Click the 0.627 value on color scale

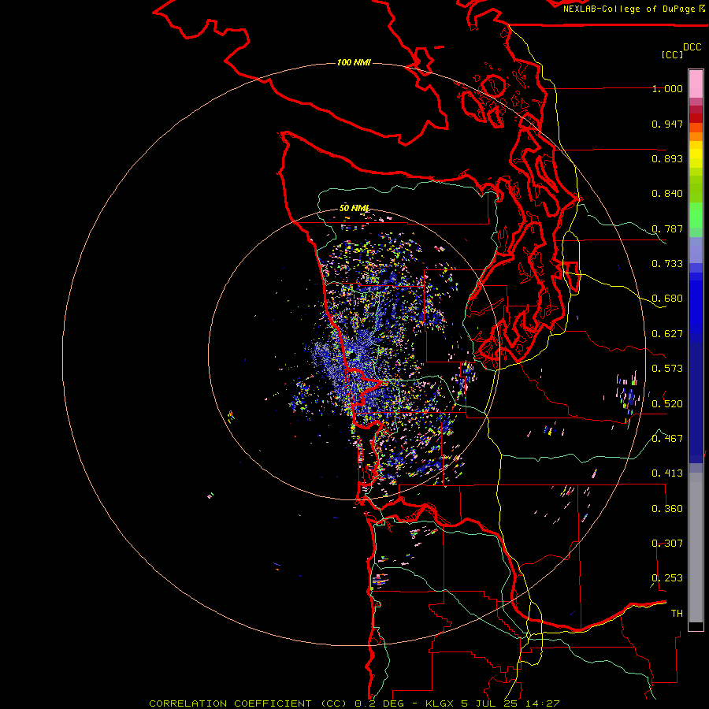click(x=667, y=334)
